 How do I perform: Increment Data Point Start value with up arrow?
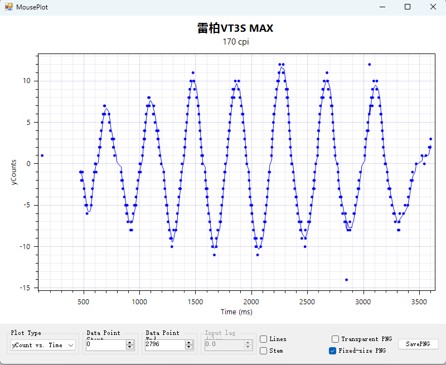coord(130,343)
